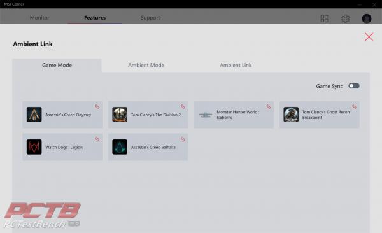Select the Game Mode tab

coord(57,66)
